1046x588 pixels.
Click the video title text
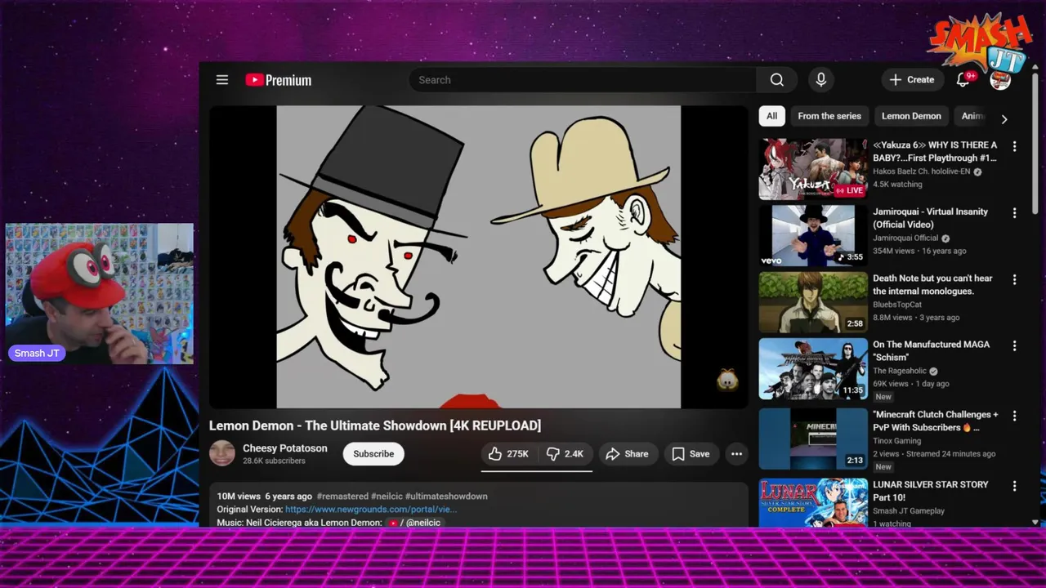click(375, 425)
